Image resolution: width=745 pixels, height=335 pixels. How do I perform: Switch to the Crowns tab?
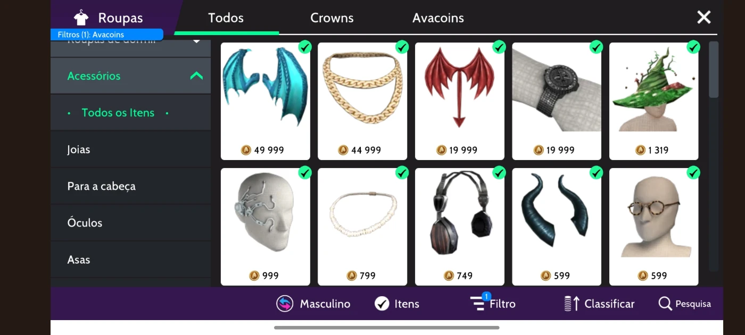[x=332, y=18]
